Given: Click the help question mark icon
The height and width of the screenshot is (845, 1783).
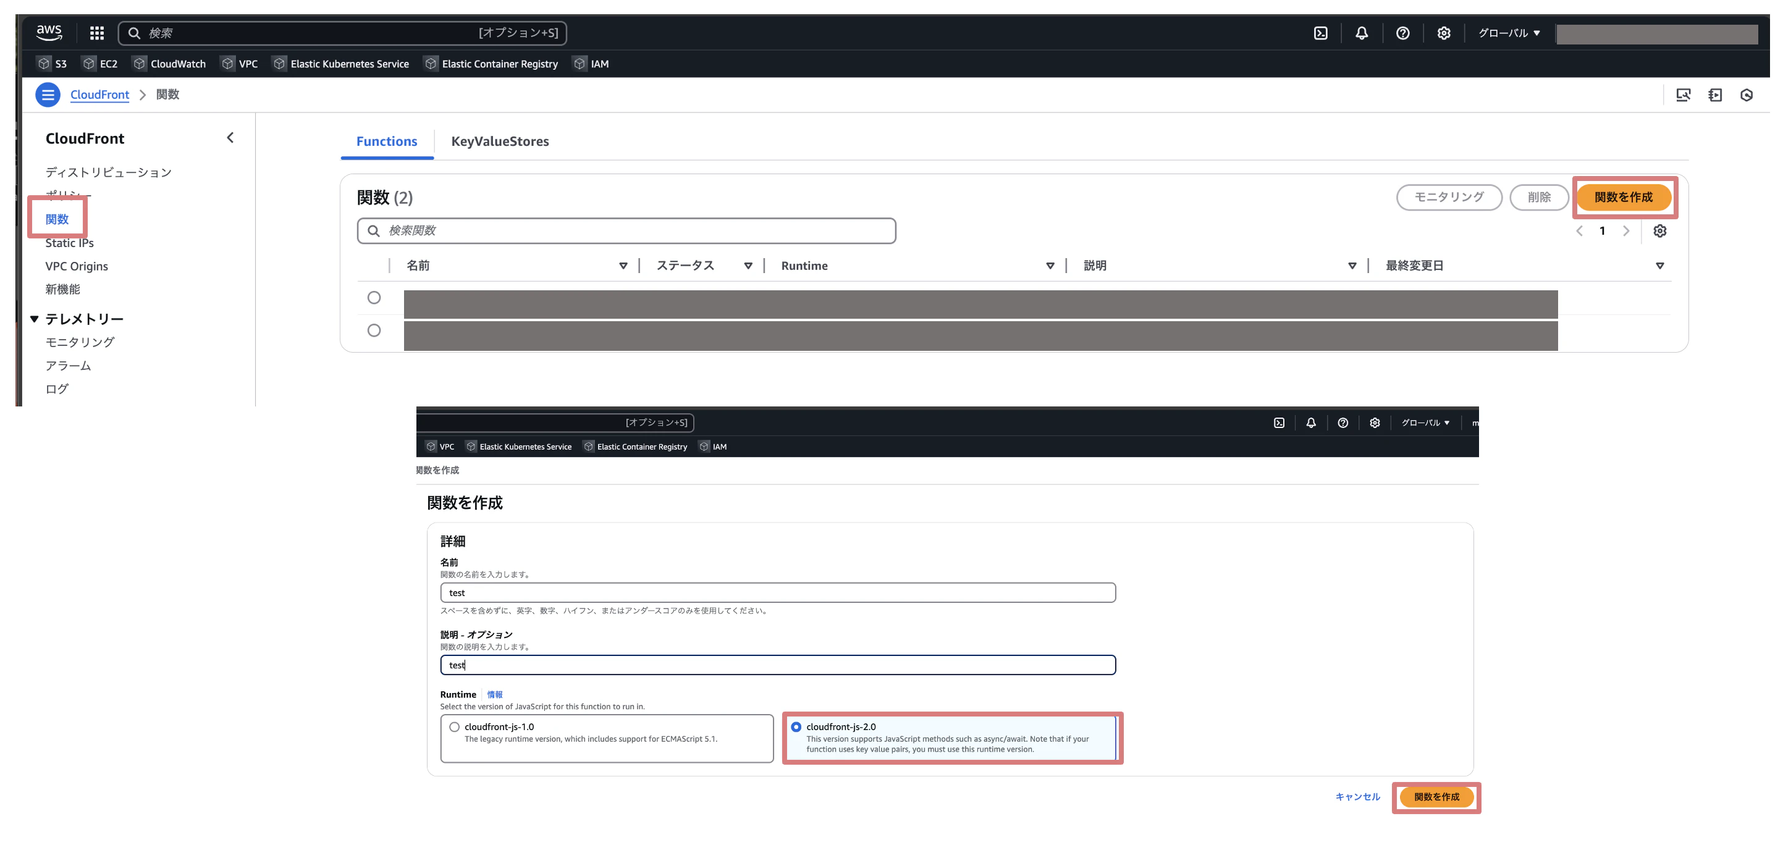Looking at the screenshot, I should [1402, 33].
